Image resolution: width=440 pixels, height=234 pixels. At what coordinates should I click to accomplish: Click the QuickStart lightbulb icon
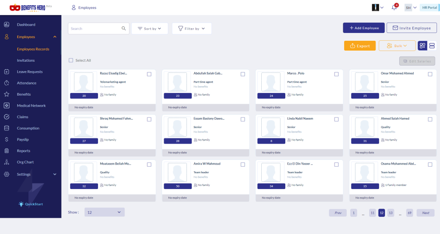tap(21, 204)
